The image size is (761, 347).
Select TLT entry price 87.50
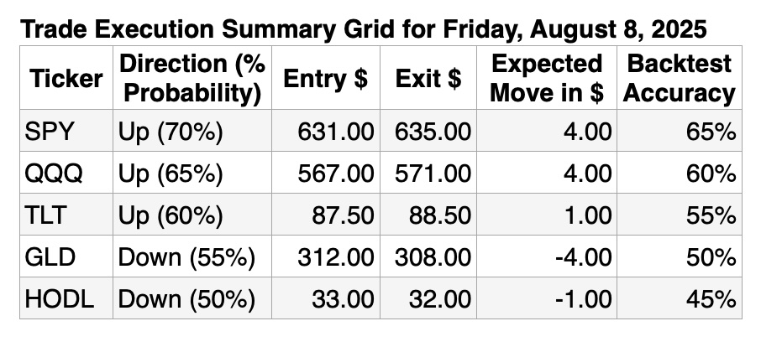click(x=326, y=215)
